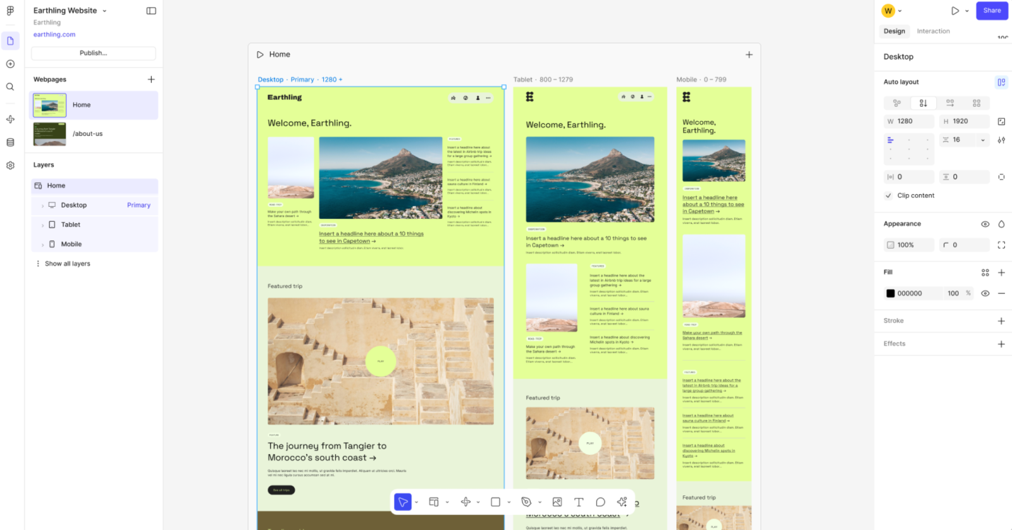Open blend mode droplet icon in Appearance
This screenshot has width=1012, height=530.
point(1001,224)
